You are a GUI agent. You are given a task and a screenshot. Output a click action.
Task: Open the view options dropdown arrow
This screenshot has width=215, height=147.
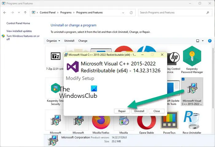click(203, 41)
